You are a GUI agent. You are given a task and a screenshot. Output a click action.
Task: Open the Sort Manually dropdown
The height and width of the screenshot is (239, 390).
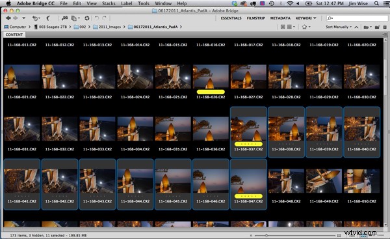pyautogui.click(x=339, y=27)
